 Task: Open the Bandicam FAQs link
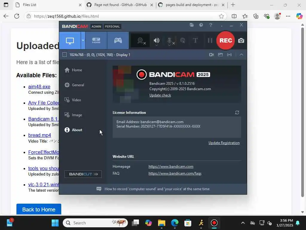(x=175, y=173)
